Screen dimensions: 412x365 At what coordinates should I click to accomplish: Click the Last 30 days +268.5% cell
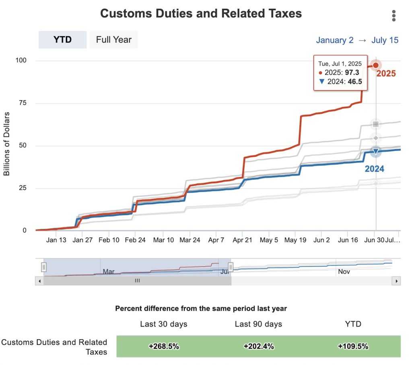164,347
